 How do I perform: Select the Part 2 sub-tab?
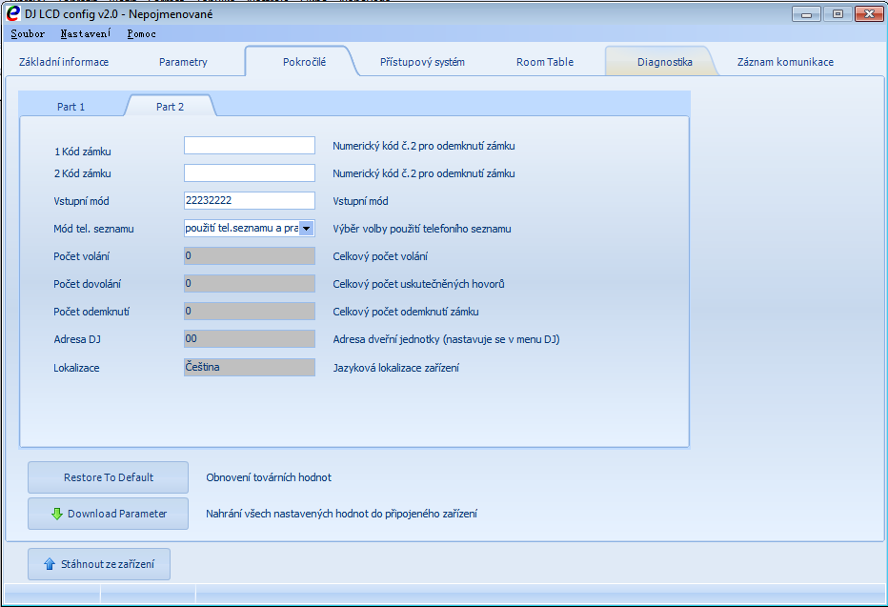(x=170, y=107)
